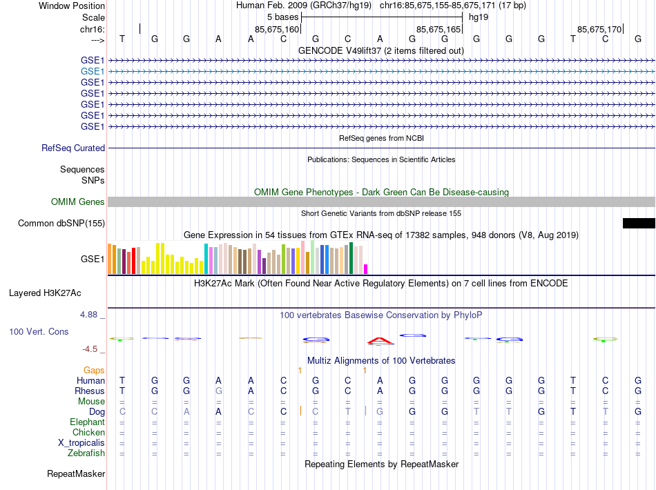Click RefSeq genes from NCBI title
Screen dimensions: 656x490
[x=382, y=138]
